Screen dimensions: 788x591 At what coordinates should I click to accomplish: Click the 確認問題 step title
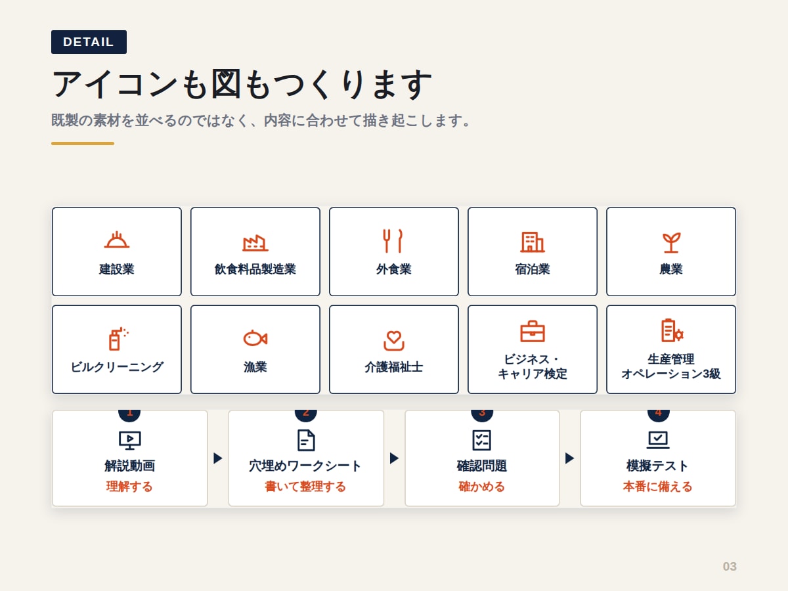(482, 466)
